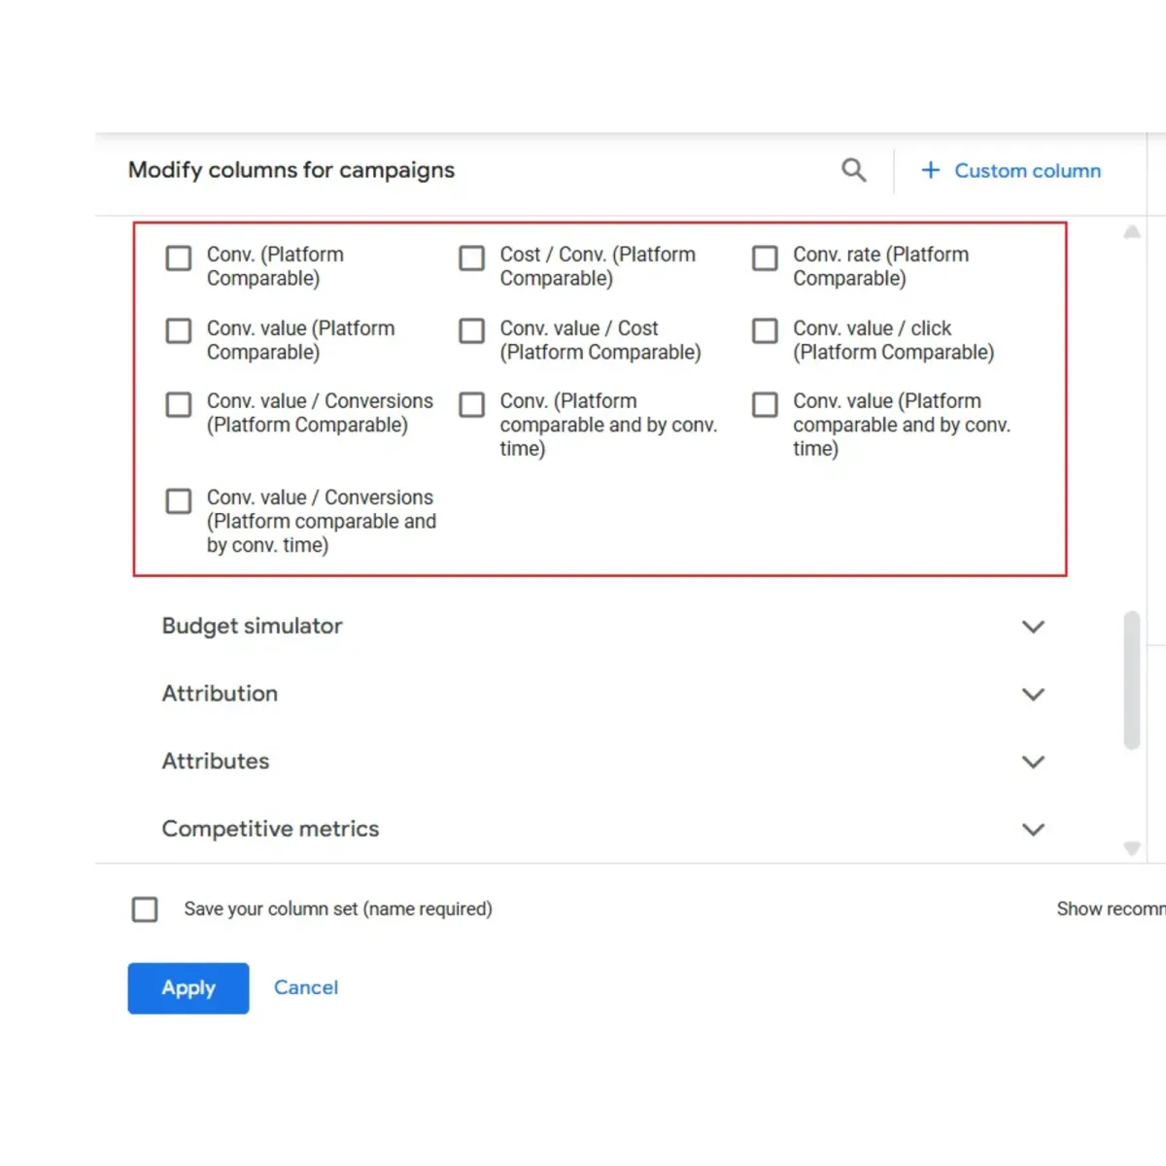Screen dimensions: 1166x1166
Task: Open the Attributes section
Action: (x=1033, y=762)
